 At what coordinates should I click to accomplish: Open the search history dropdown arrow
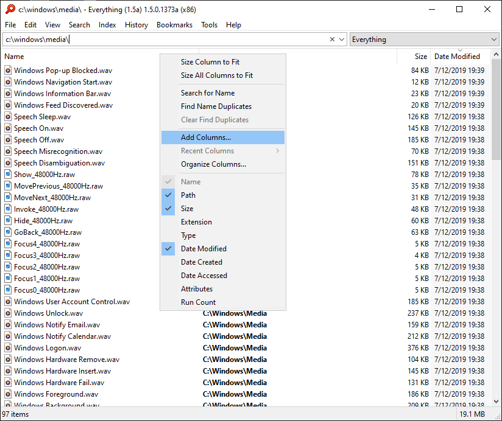tap(342, 40)
